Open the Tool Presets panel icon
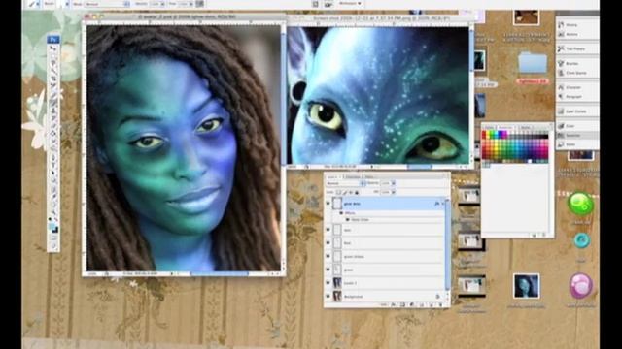 point(561,48)
